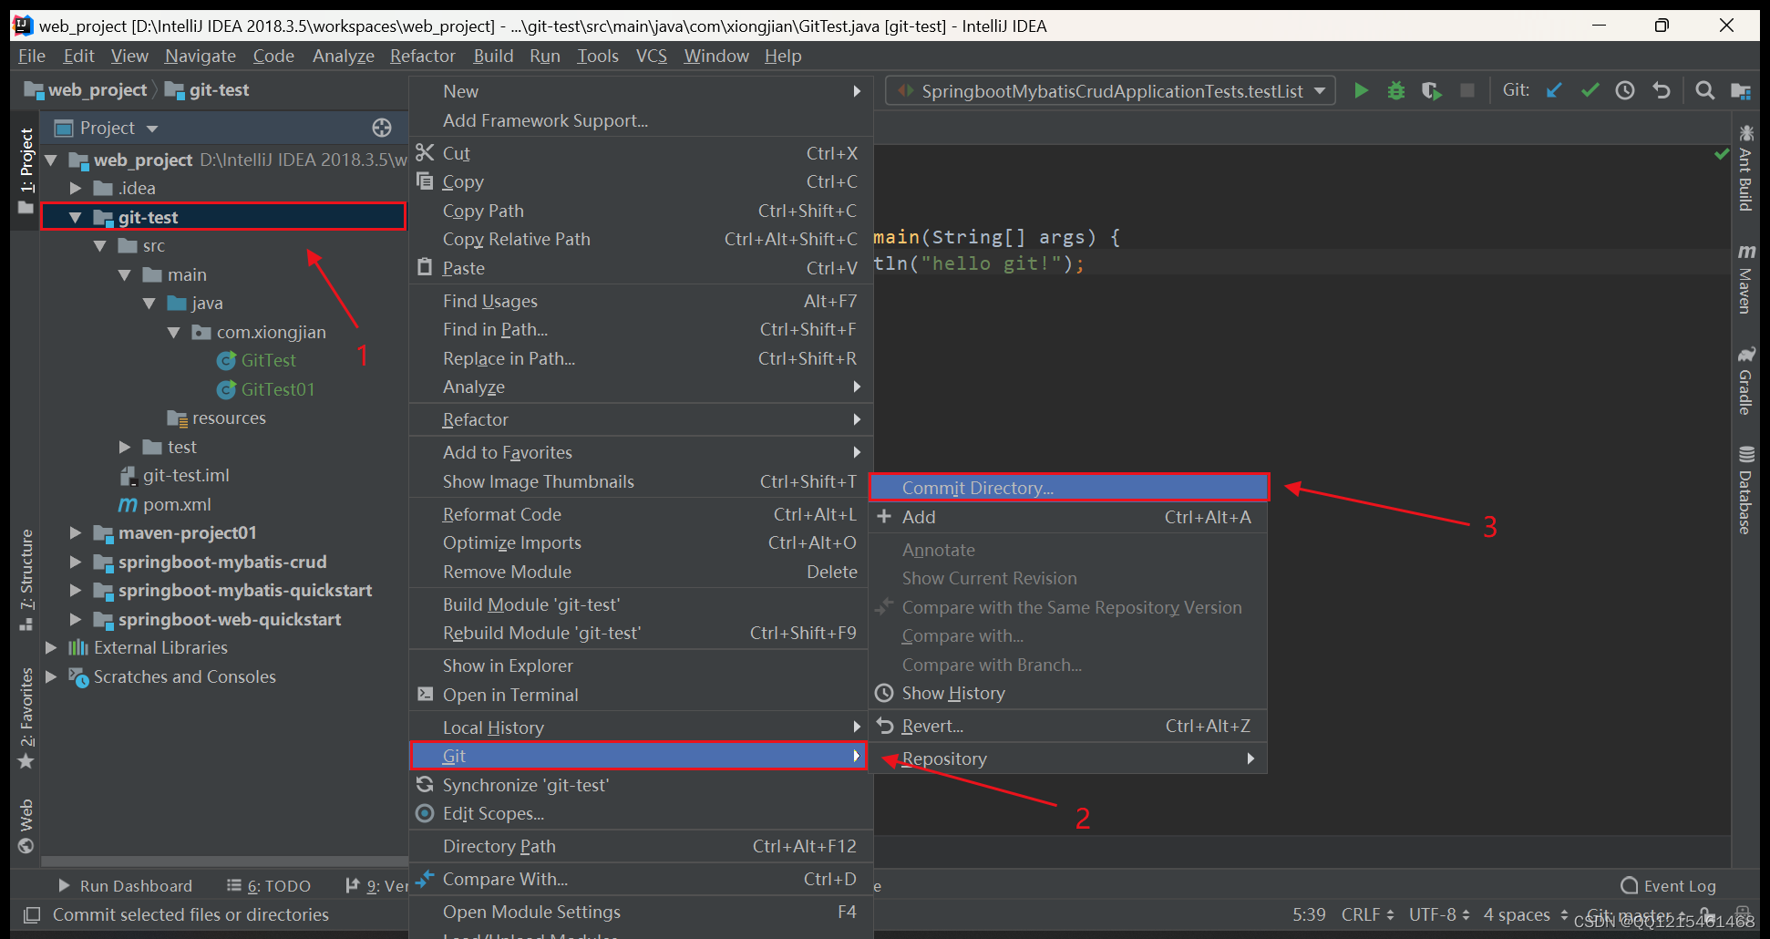This screenshot has height=939, width=1770.
Task: Open Project Structure icon at toolbar end
Action: click(x=1740, y=90)
